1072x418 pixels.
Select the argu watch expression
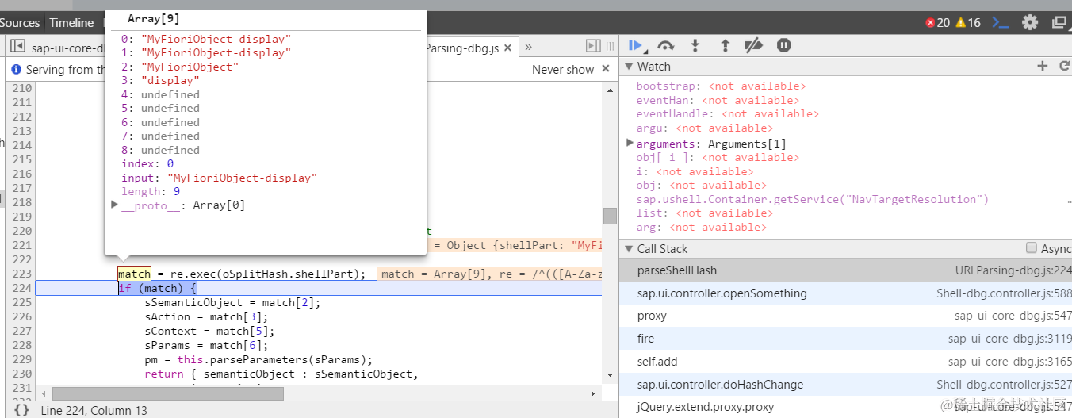(x=704, y=128)
